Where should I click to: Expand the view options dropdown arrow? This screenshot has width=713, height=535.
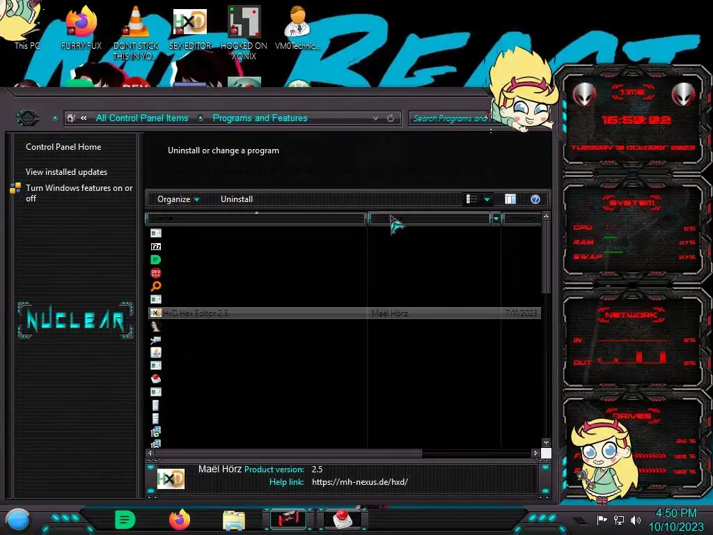click(487, 199)
